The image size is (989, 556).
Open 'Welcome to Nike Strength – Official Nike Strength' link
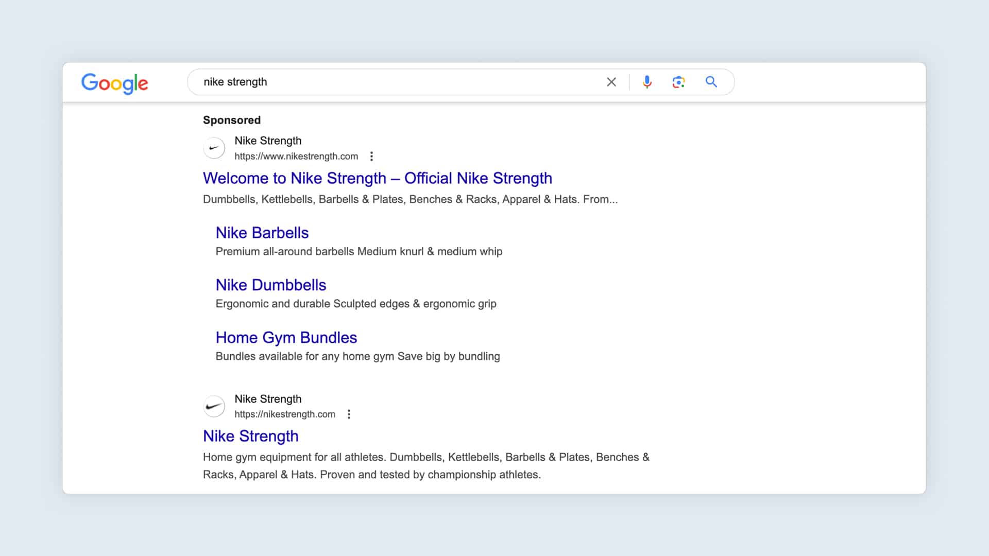pos(378,178)
